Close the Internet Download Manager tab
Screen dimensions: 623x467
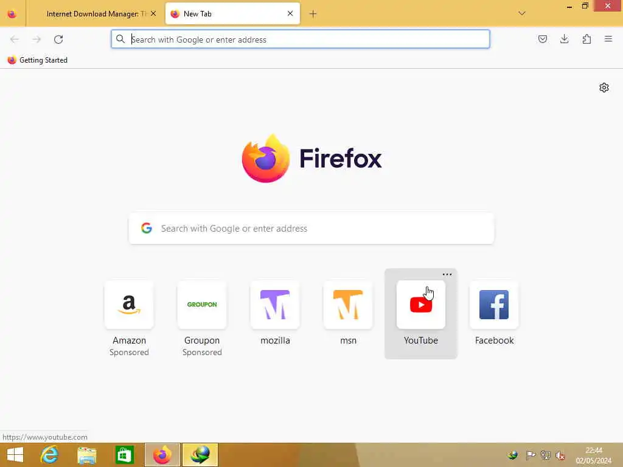tap(153, 13)
